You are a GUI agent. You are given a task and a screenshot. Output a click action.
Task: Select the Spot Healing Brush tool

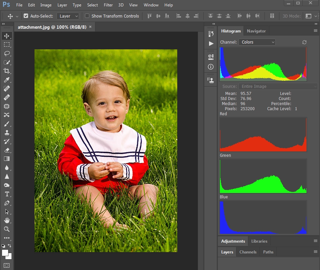7,89
